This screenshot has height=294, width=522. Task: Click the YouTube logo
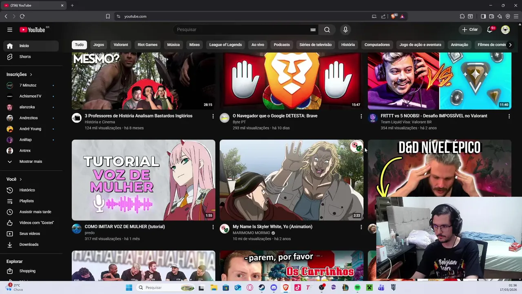click(x=32, y=29)
